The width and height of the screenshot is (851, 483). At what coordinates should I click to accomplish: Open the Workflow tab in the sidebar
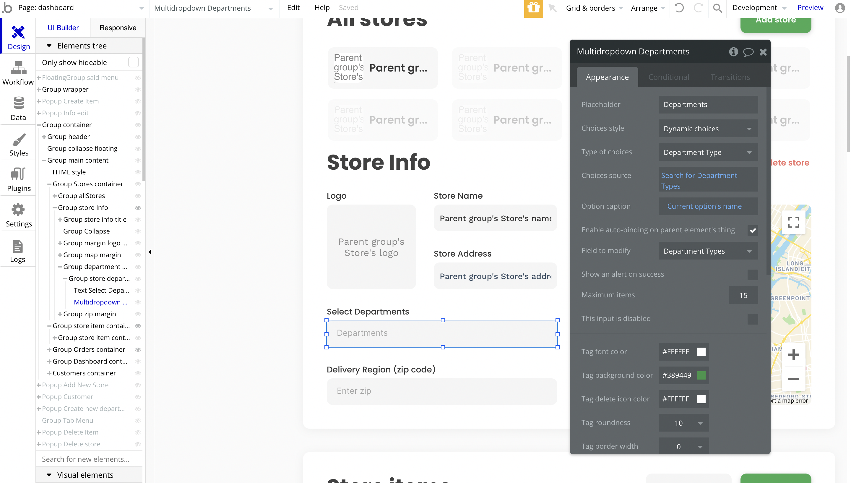18,73
